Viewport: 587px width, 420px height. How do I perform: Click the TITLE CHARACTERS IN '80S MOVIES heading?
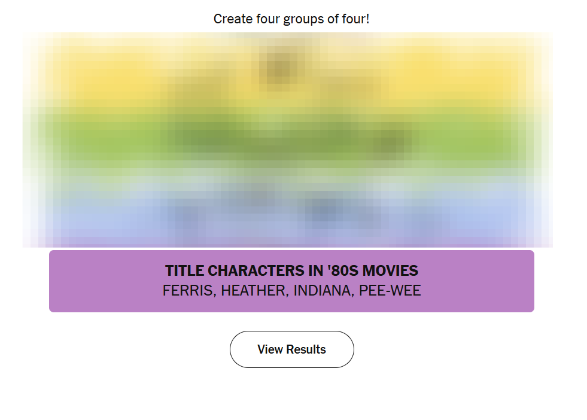pyautogui.click(x=291, y=271)
